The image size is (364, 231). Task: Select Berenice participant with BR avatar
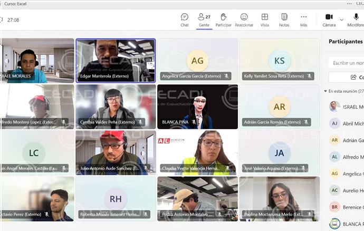coord(347,207)
